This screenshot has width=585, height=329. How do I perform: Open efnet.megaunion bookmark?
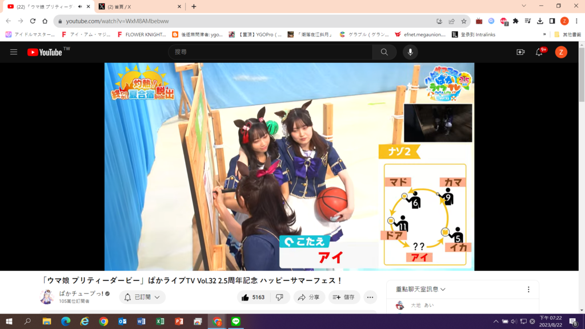(420, 34)
